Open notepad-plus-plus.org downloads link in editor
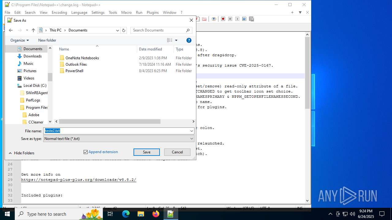 79,180
